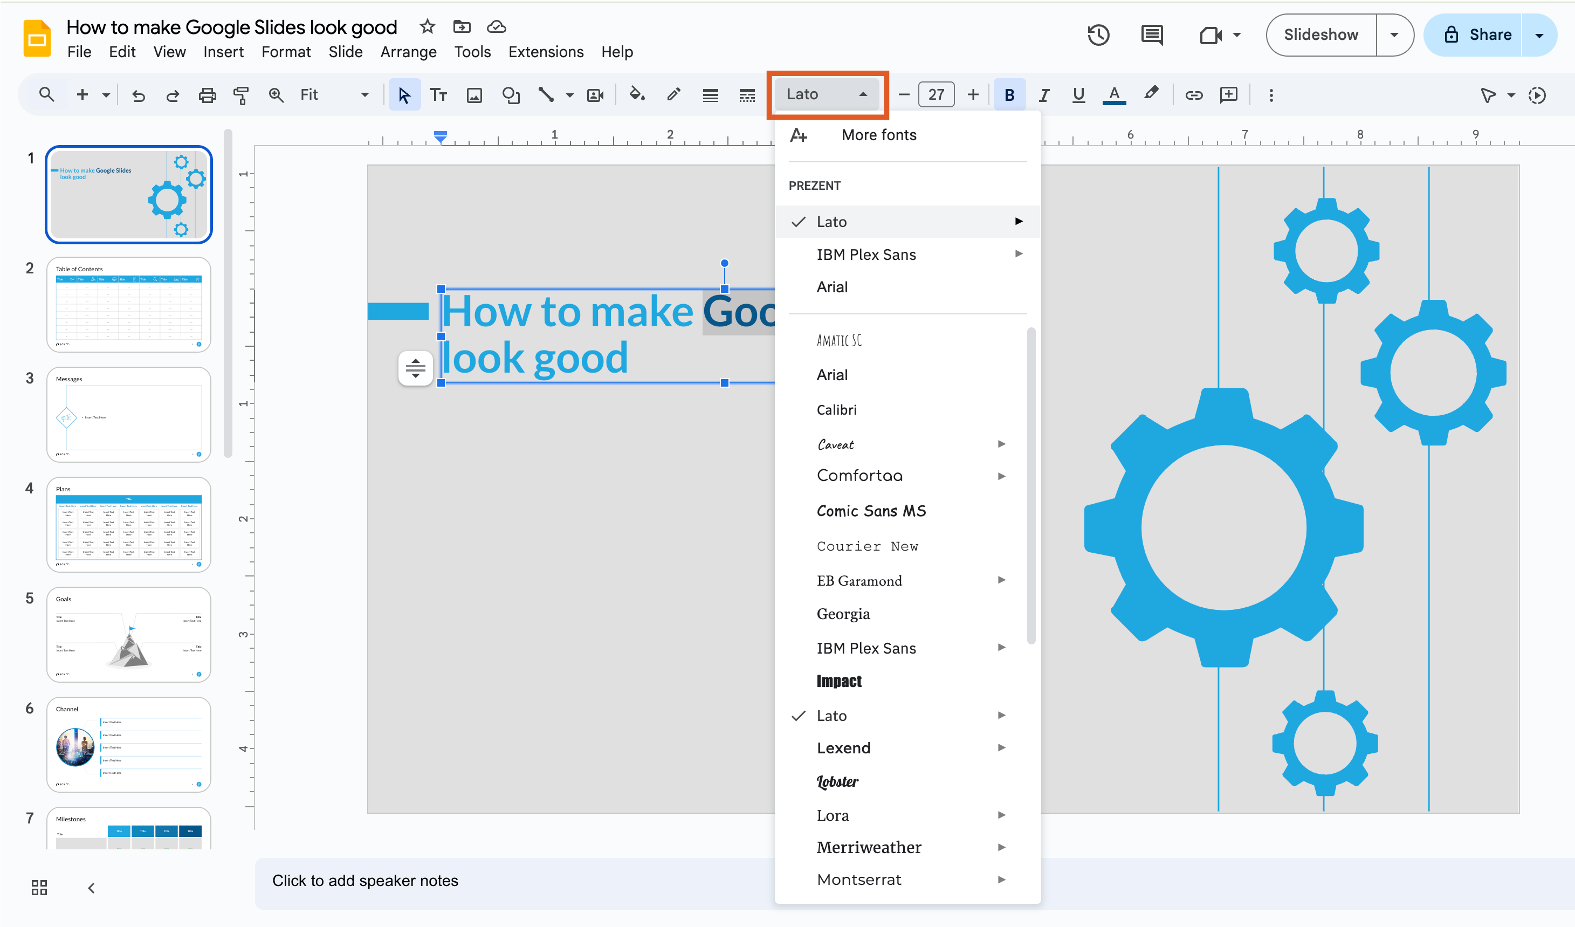Click the Share button

coord(1477,35)
